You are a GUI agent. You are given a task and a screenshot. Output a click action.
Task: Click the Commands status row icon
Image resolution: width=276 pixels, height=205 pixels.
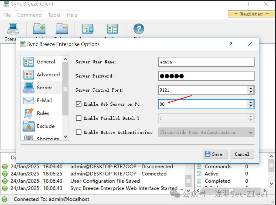199,166
